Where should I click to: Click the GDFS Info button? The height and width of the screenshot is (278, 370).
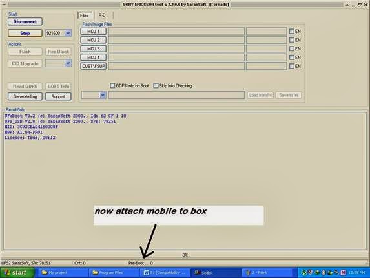58,86
